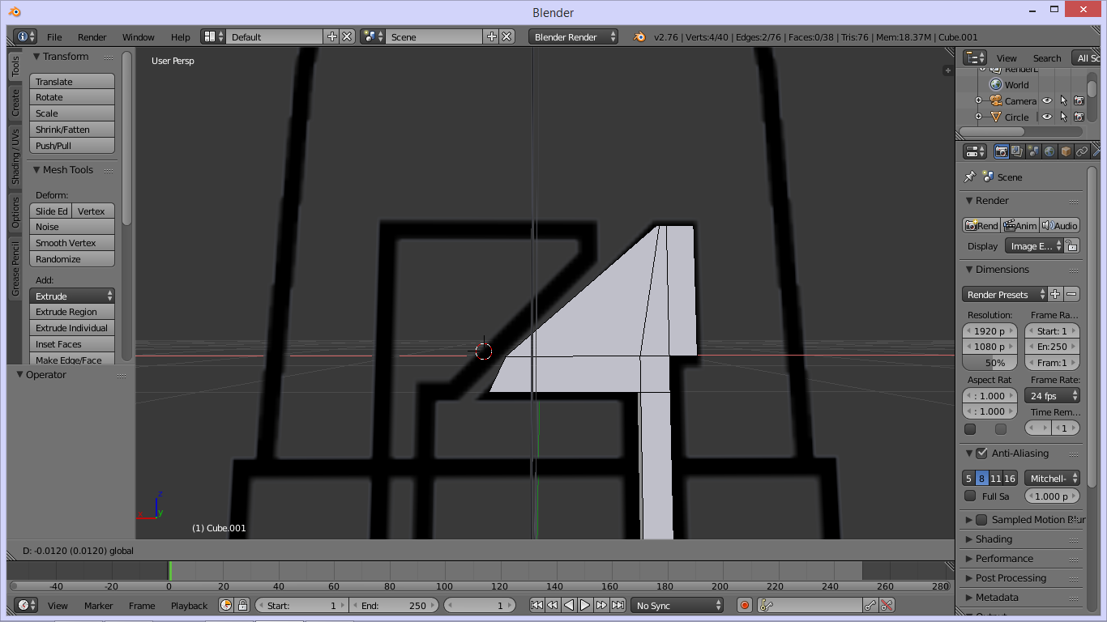
Task: Open the timeline editor type selector
Action: (x=26, y=605)
